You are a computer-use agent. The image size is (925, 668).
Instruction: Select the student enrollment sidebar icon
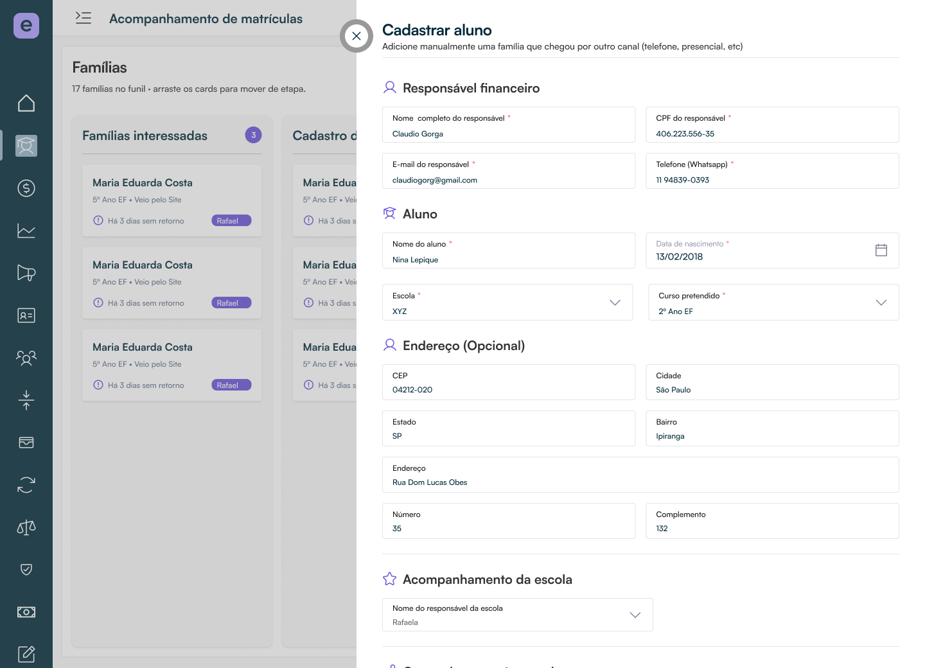click(x=26, y=146)
